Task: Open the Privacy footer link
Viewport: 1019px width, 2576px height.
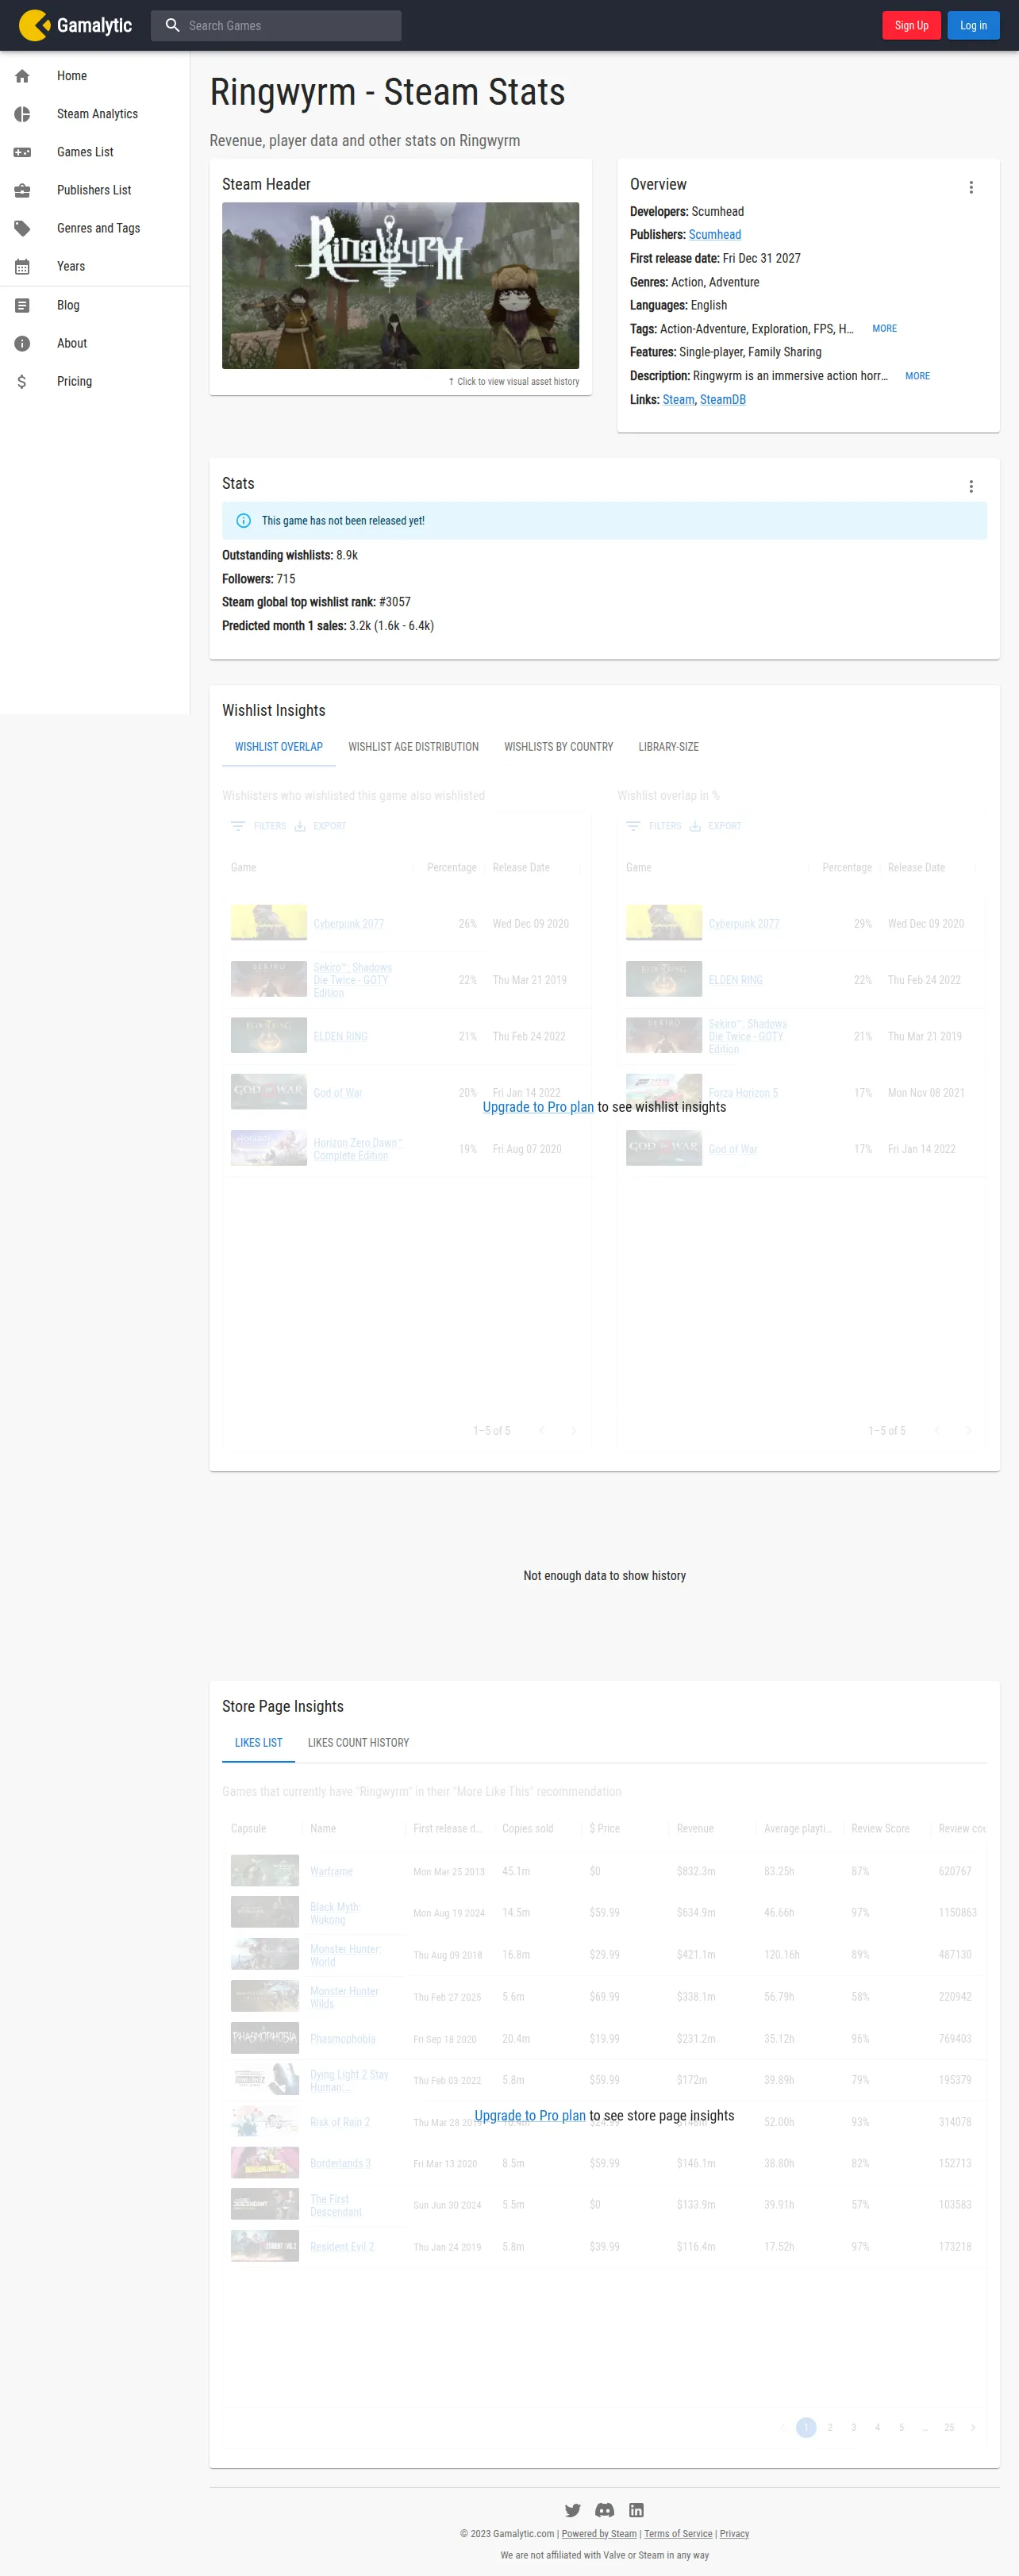Action: coord(734,2533)
